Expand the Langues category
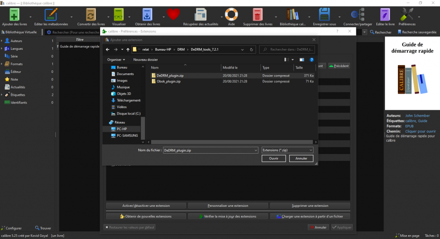This screenshot has width=440, height=239. [2, 49]
